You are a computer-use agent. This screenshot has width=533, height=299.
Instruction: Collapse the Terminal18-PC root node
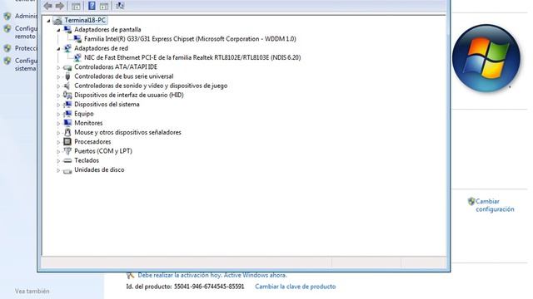pos(48,21)
